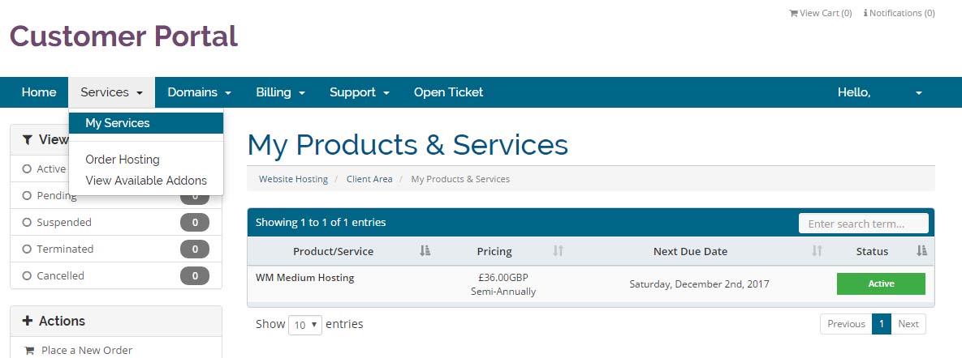The height and width of the screenshot is (358, 962).
Task: Click the Open Ticket link
Action: pyautogui.click(x=448, y=92)
